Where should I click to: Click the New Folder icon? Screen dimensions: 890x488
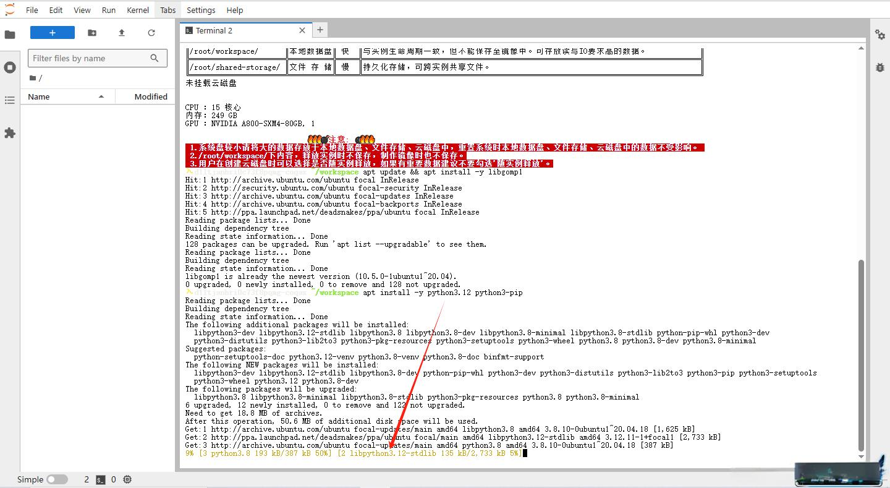(92, 33)
